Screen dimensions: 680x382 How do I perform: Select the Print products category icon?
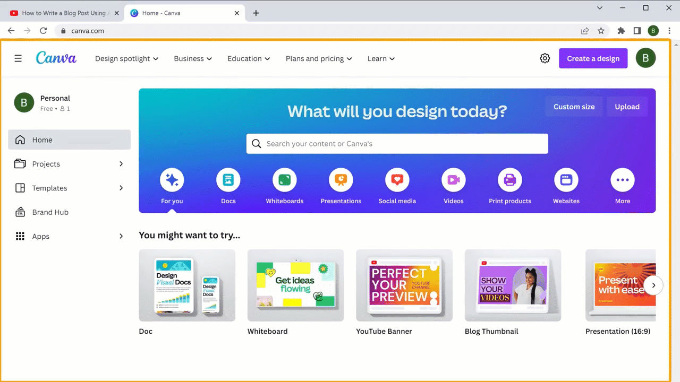(510, 180)
